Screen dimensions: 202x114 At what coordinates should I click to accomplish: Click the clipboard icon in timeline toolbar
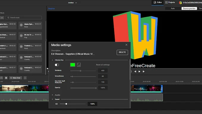pos(1,78)
